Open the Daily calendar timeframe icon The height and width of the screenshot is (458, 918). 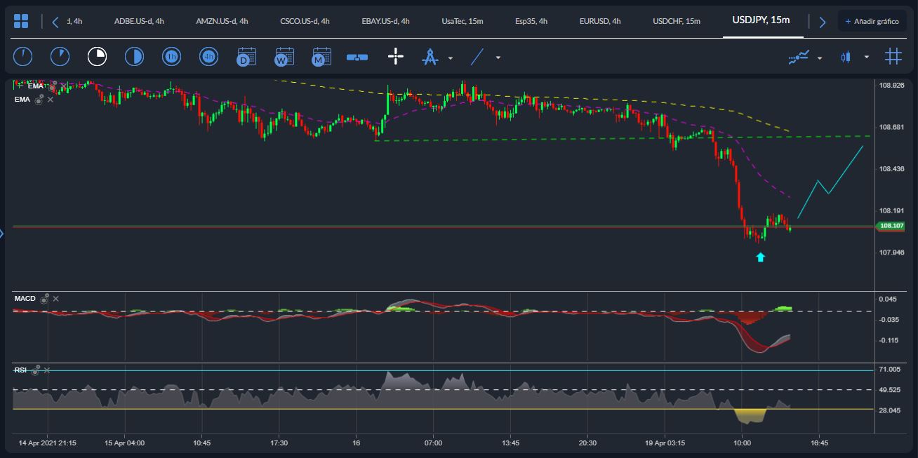[246, 56]
